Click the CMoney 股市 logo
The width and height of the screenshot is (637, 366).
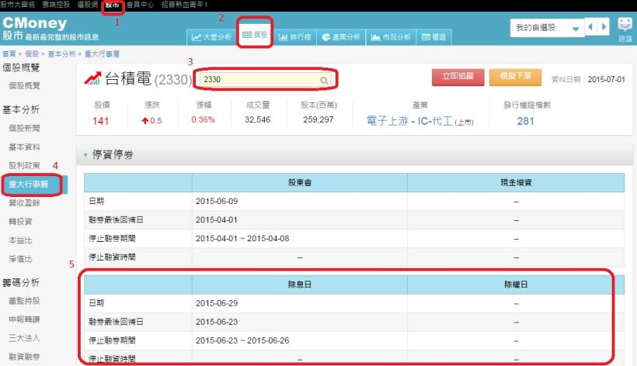point(50,29)
